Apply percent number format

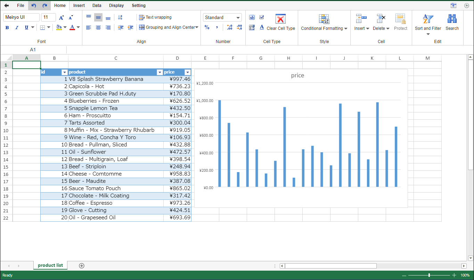(207, 27)
